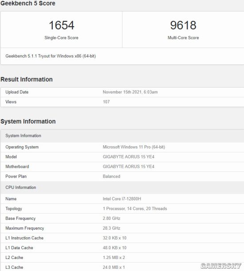Click the Intel Core i7-12800H name

[122, 199]
